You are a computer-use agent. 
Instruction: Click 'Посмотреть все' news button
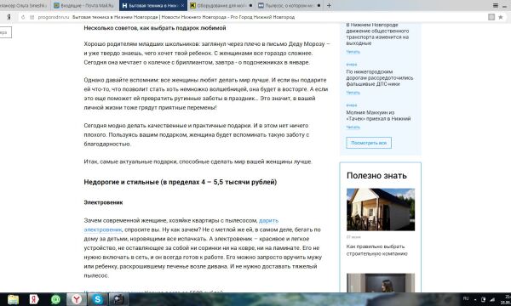point(369,143)
